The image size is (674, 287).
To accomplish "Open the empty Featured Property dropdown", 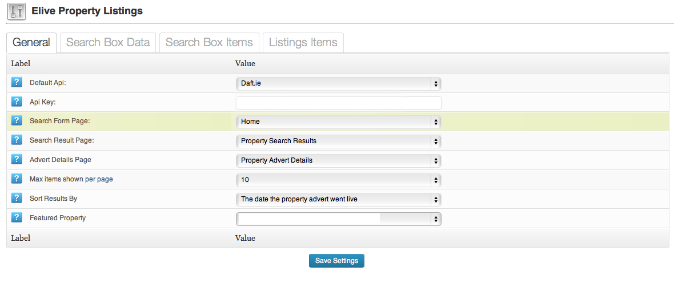I will tap(339, 219).
